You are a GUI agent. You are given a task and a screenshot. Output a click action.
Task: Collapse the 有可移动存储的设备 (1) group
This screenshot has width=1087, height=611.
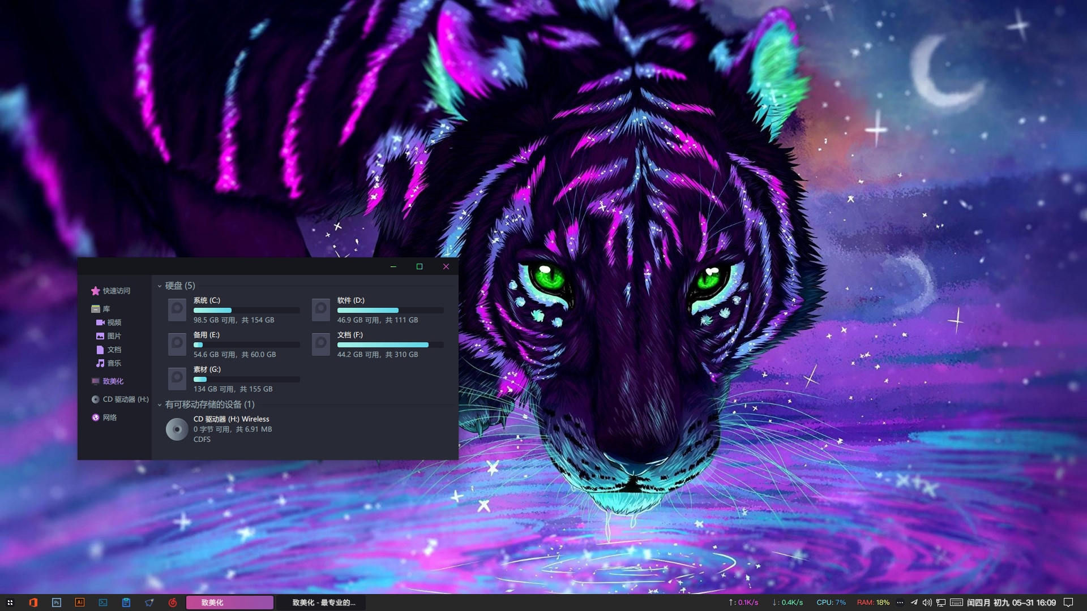point(160,405)
